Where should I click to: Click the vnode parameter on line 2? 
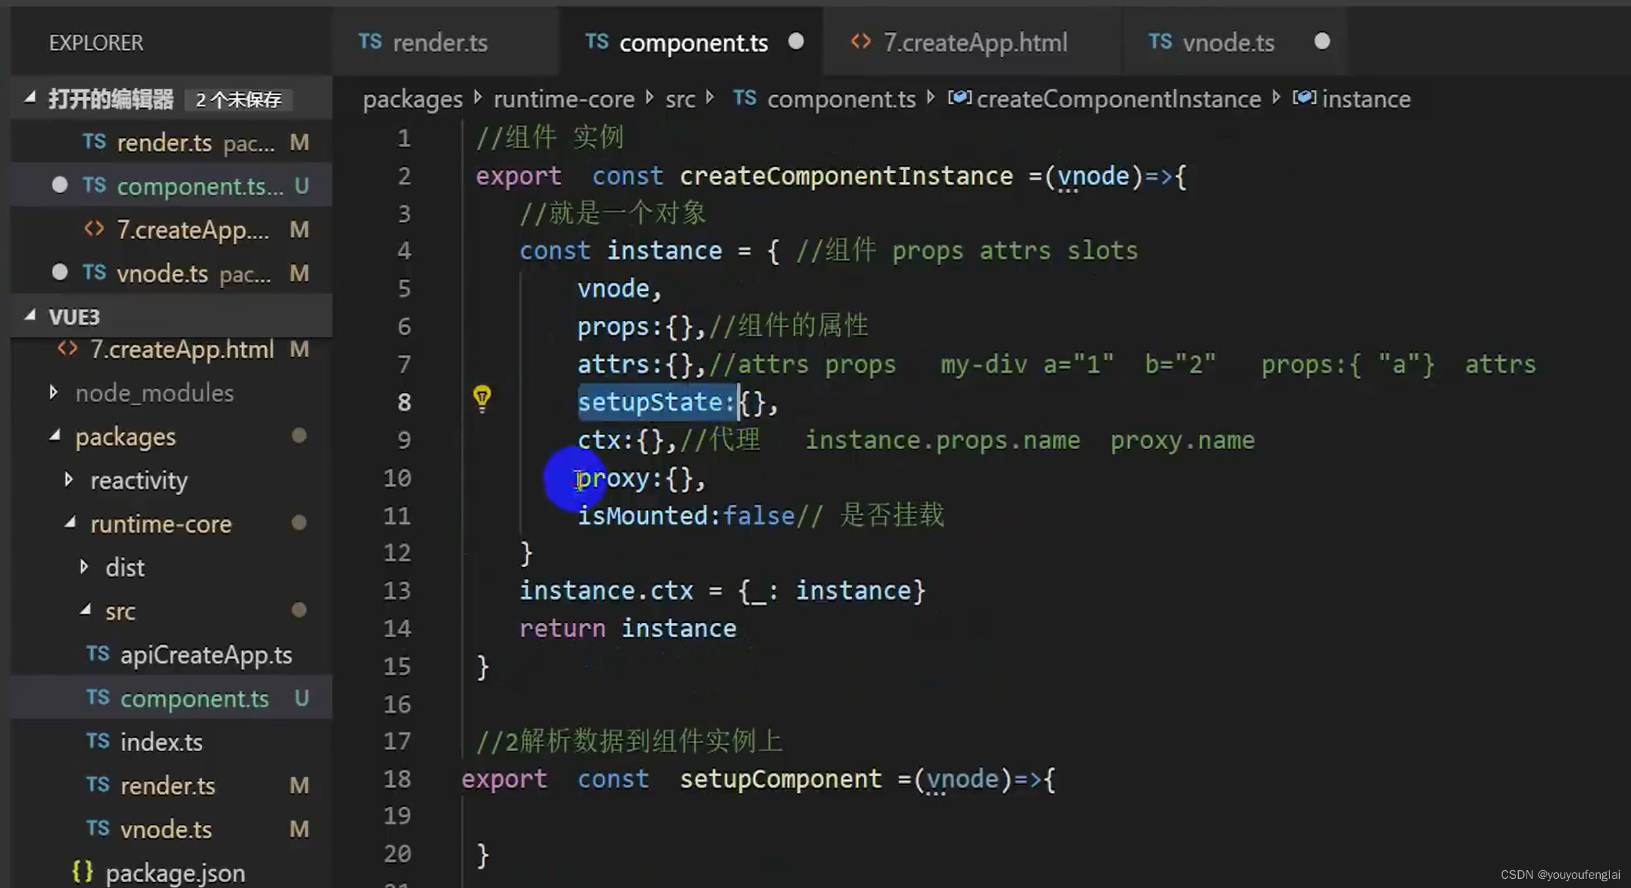pyautogui.click(x=1093, y=176)
